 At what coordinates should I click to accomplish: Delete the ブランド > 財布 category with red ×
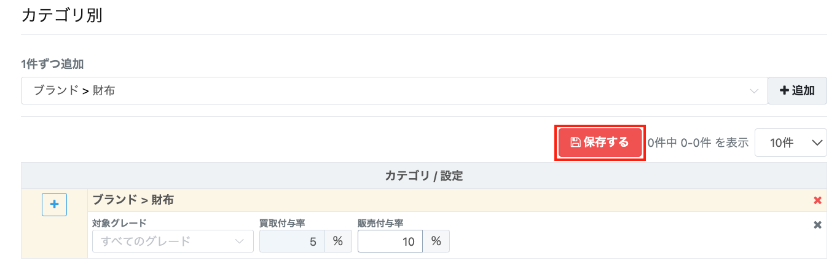point(817,200)
